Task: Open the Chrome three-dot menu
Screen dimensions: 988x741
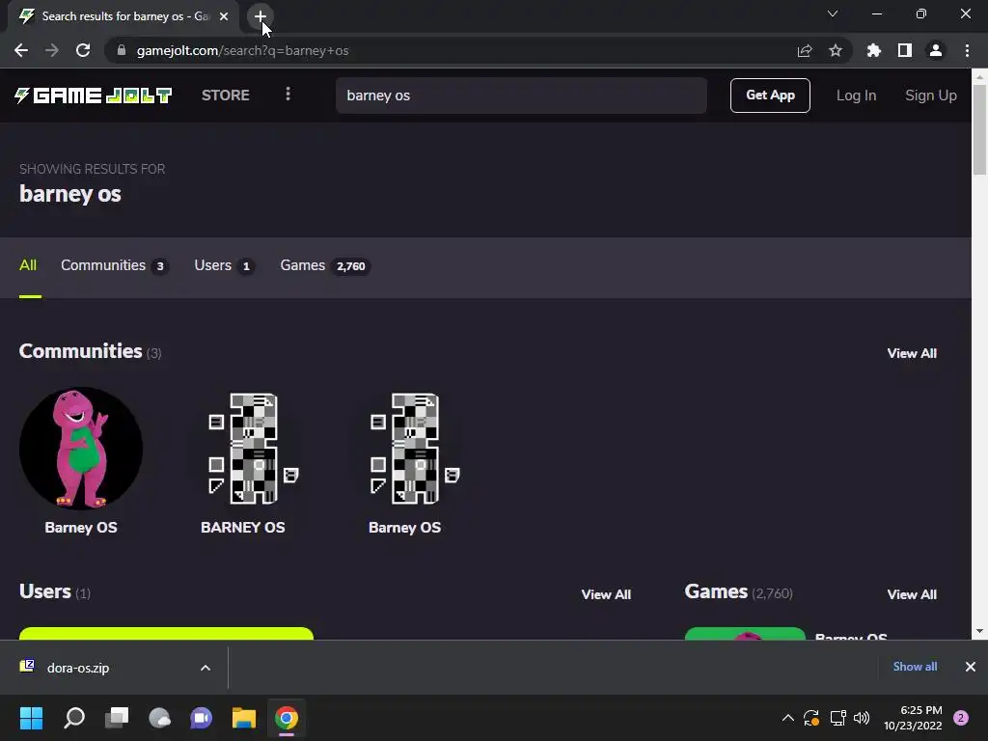Action: pyautogui.click(x=967, y=50)
